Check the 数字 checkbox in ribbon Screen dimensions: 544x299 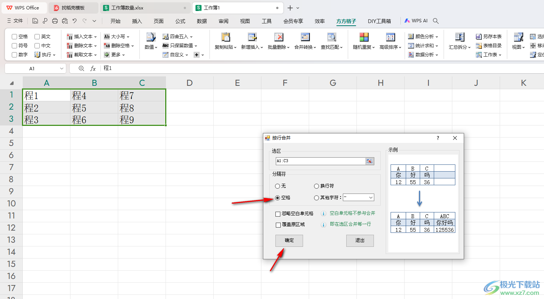pos(14,55)
